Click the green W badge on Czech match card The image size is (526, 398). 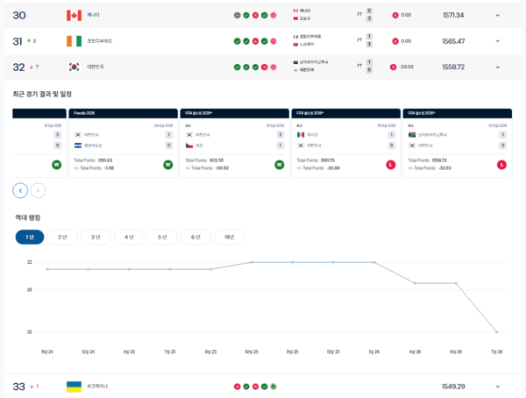(x=279, y=165)
